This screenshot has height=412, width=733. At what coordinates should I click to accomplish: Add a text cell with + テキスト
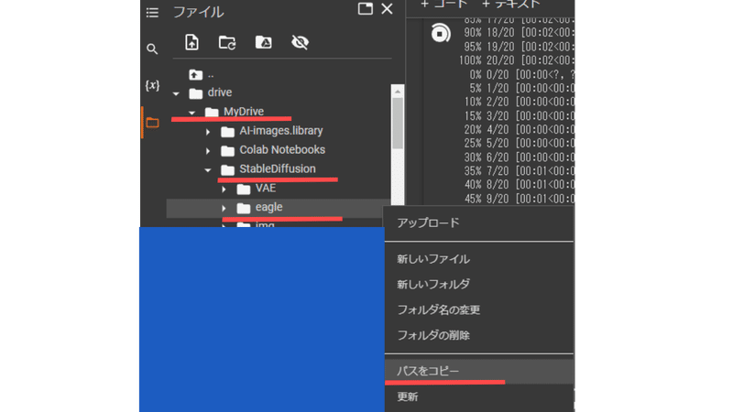click(x=511, y=5)
